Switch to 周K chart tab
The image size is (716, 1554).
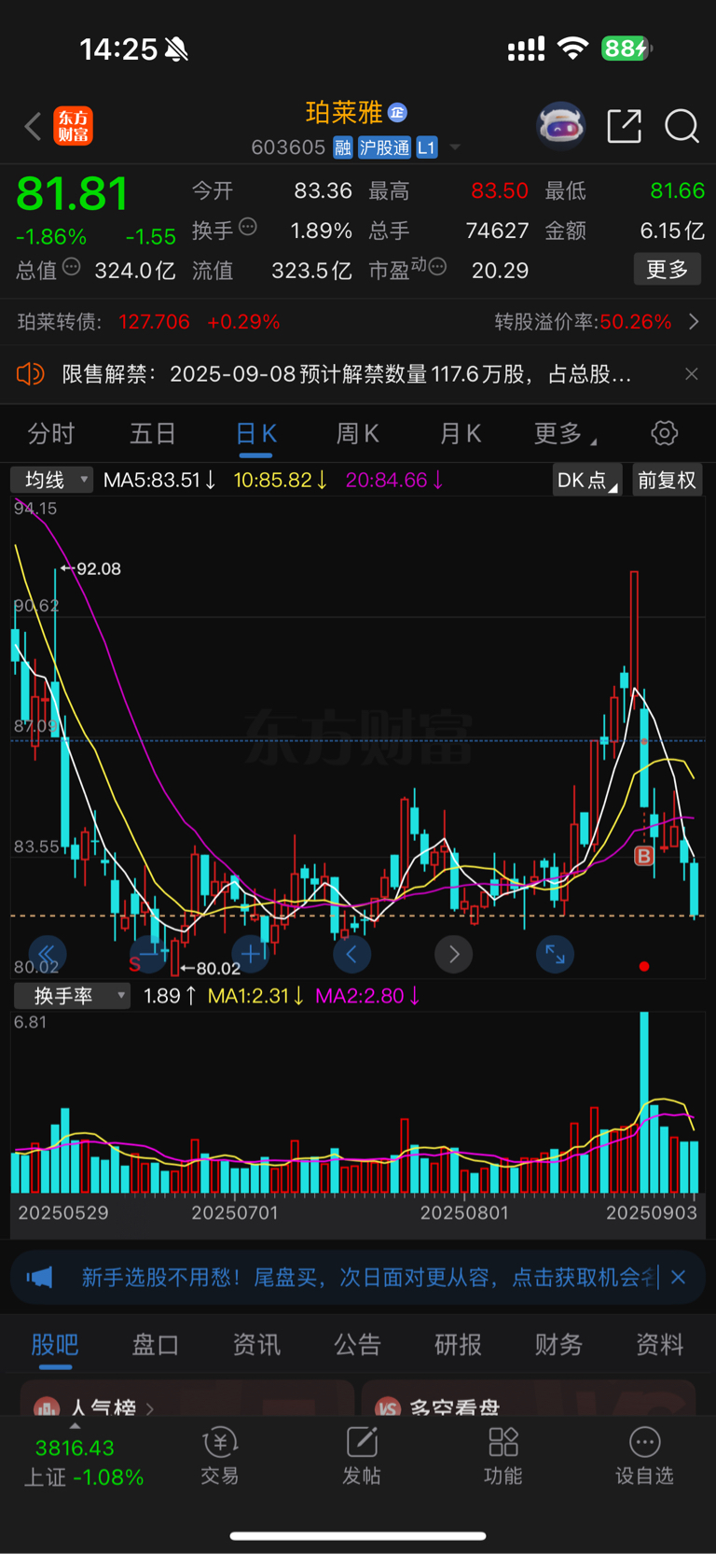[358, 434]
